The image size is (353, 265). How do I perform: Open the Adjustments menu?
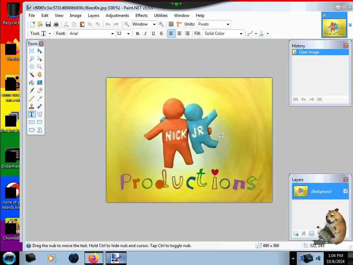click(x=117, y=16)
